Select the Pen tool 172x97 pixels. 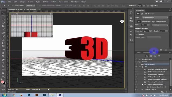tap(3, 60)
